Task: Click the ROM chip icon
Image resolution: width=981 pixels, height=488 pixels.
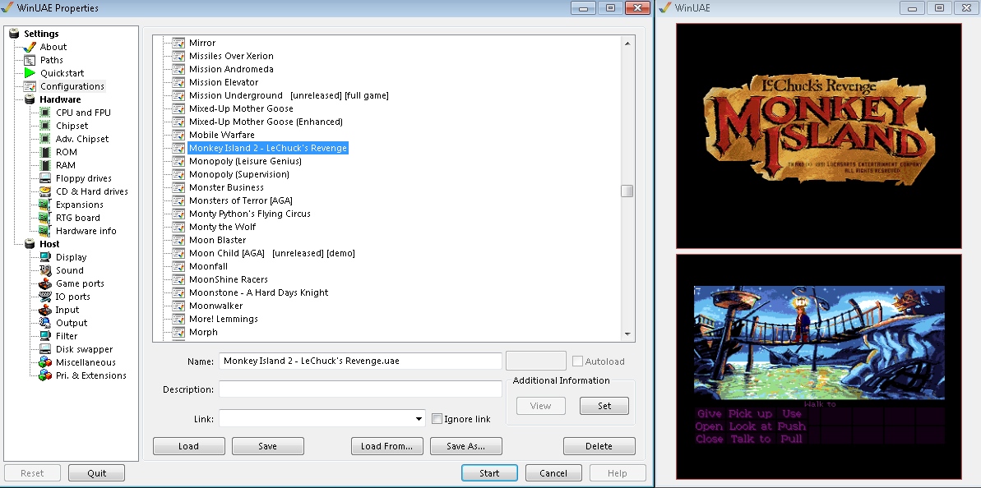Action: coord(45,152)
